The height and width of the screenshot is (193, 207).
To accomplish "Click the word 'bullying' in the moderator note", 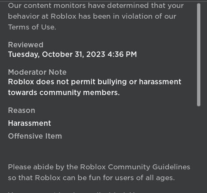I will pos(112,82).
